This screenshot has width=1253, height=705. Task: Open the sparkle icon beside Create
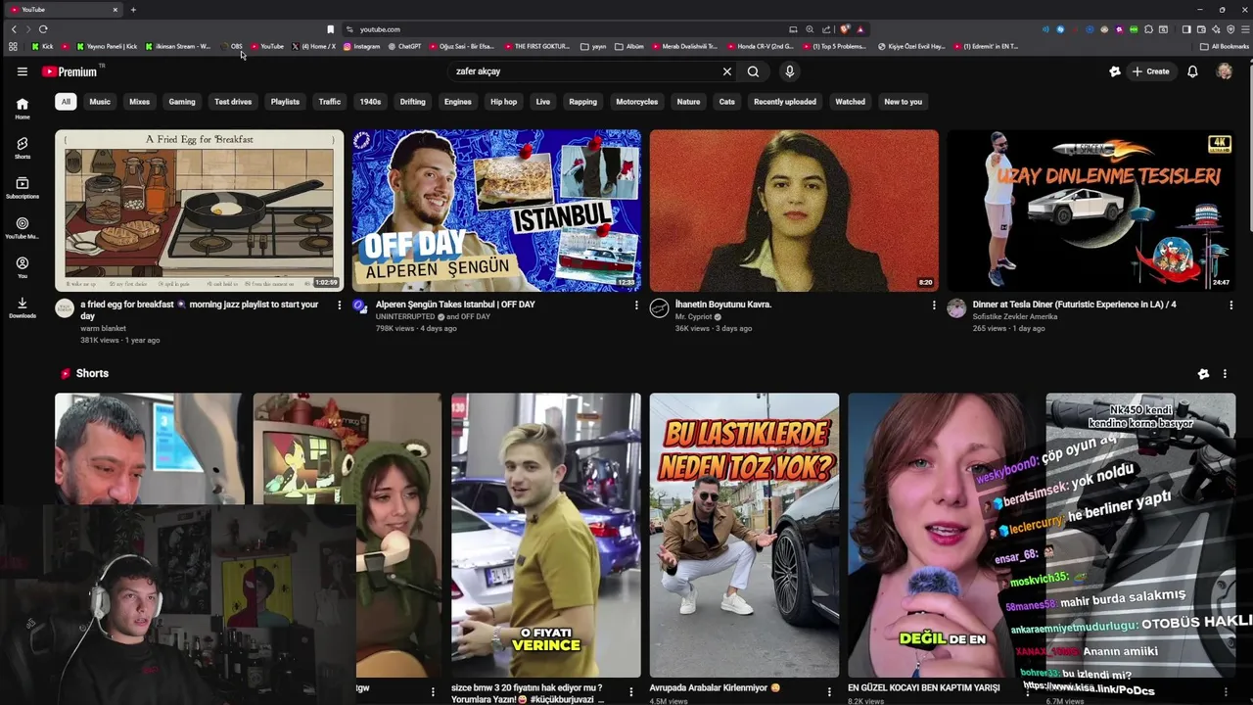click(x=1114, y=71)
